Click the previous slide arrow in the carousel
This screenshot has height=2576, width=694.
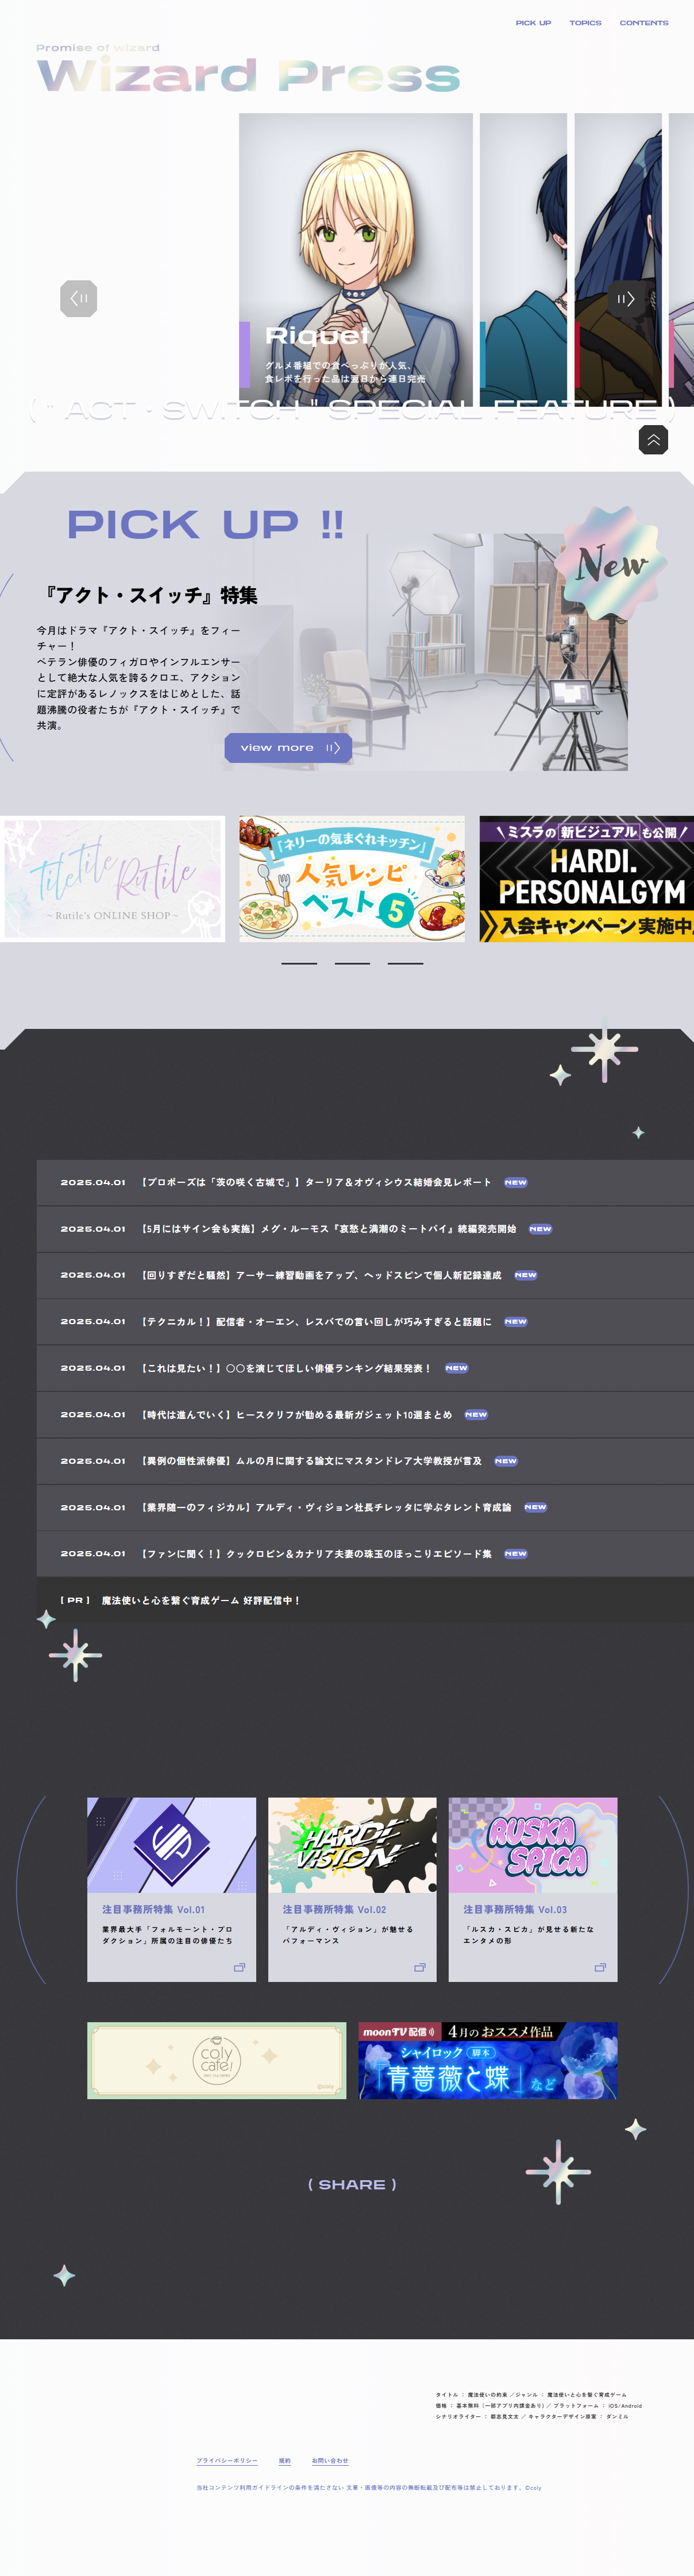pos(79,299)
